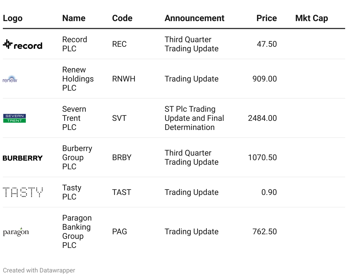
Task: Select the Code column header
Action: (122, 18)
